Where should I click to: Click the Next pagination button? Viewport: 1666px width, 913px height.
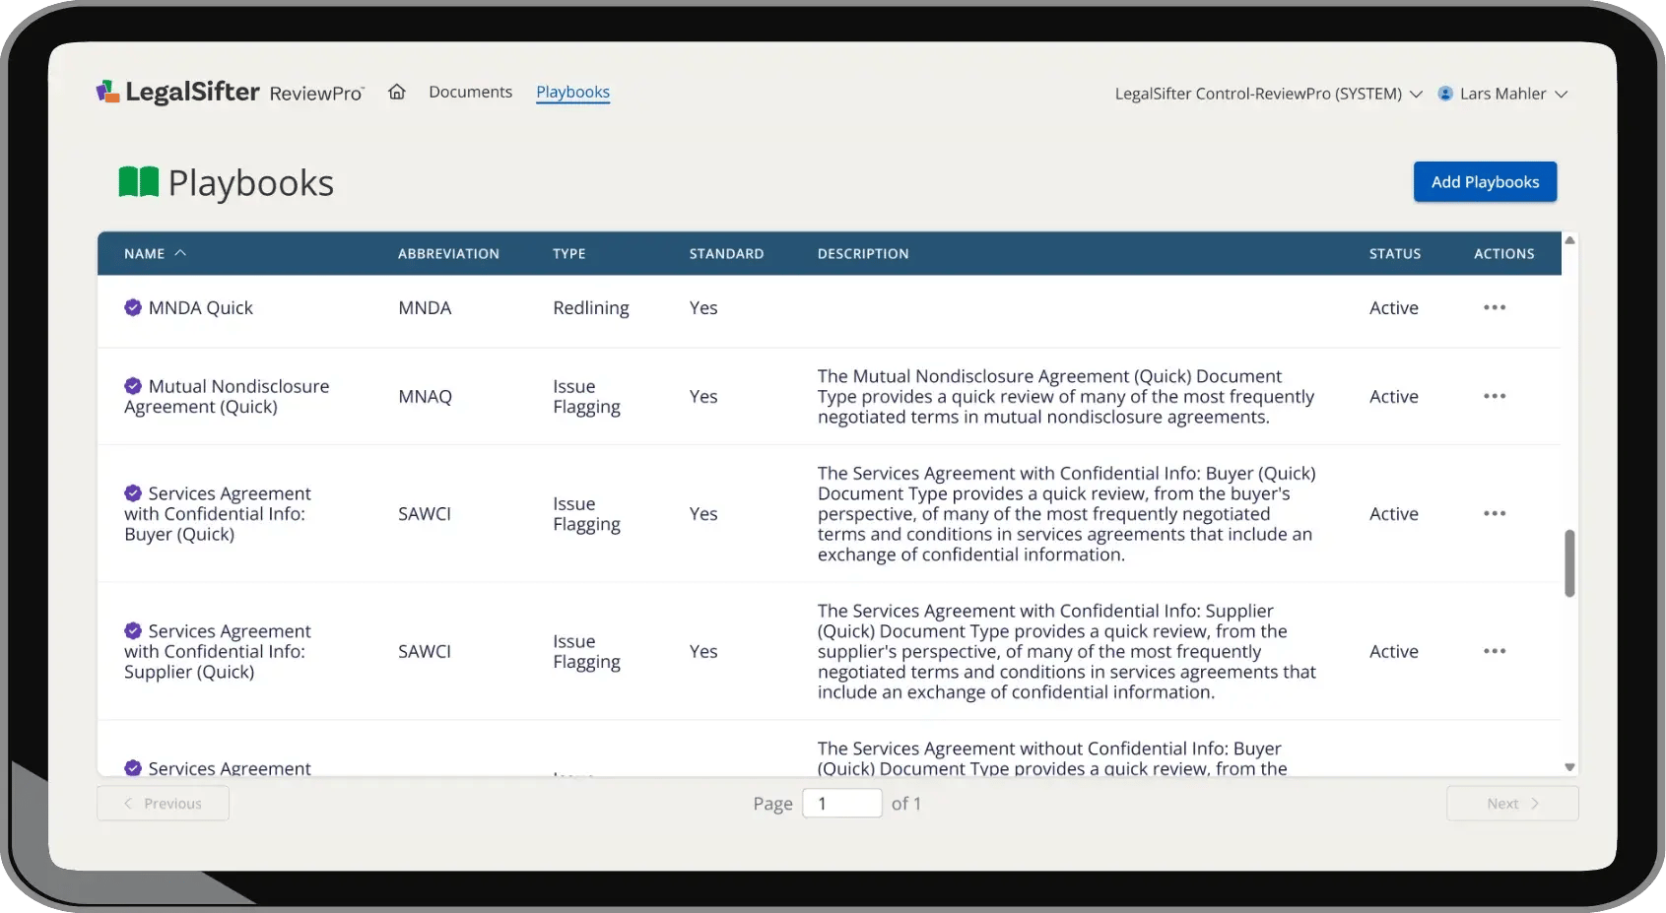pos(1511,803)
